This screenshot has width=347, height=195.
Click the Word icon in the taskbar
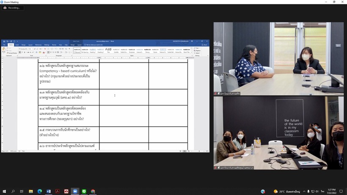pyautogui.click(x=49, y=191)
